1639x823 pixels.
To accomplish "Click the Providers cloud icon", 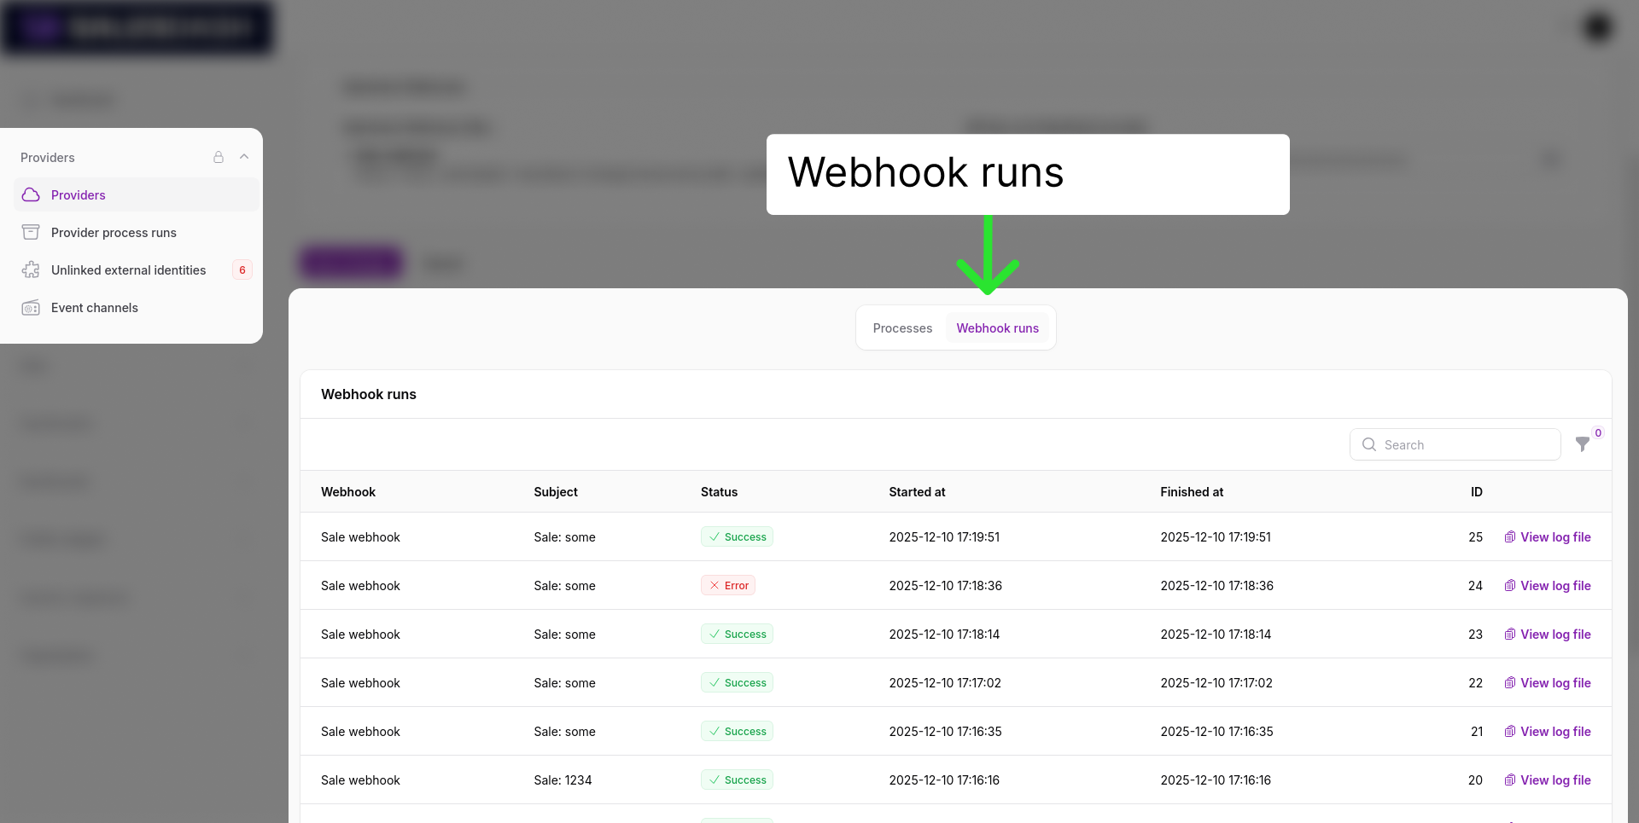I will click(31, 195).
